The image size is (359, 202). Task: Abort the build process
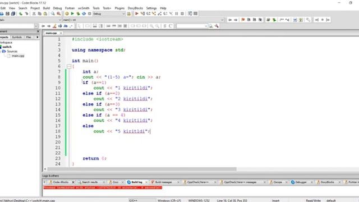coord(90,13)
